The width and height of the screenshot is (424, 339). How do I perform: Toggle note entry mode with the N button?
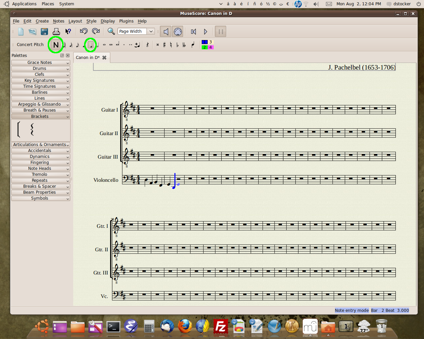pyautogui.click(x=55, y=45)
